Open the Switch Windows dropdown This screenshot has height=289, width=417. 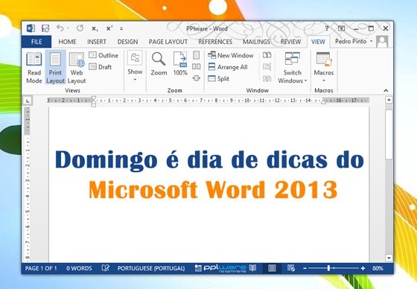tap(292, 68)
